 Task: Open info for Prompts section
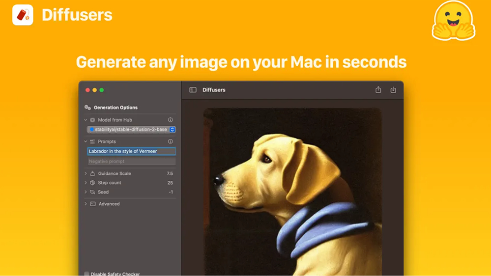[171, 141]
